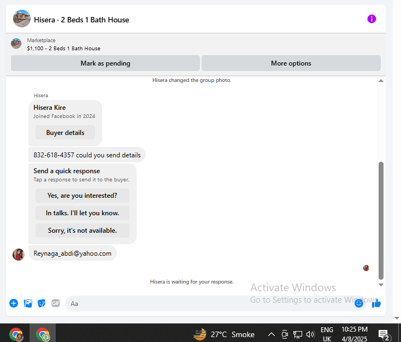The height and width of the screenshot is (342, 401).
Task: Open conversation info via purple i icon
Action: [x=371, y=19]
